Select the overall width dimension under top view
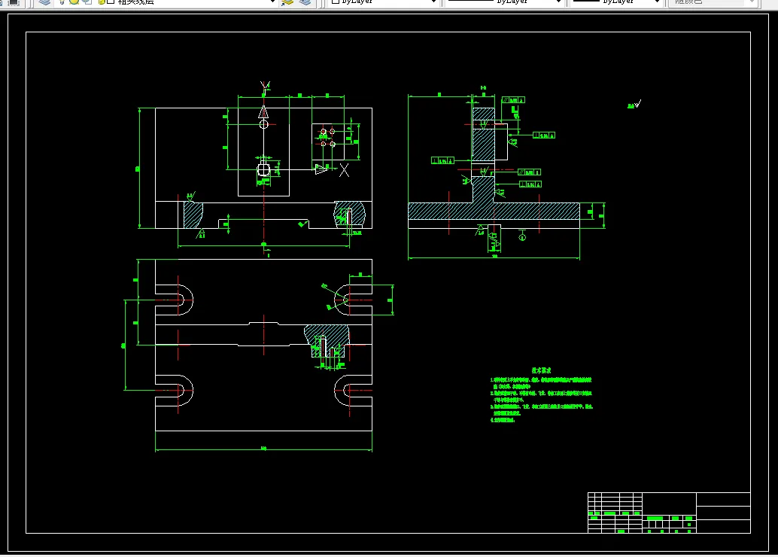 (x=263, y=449)
